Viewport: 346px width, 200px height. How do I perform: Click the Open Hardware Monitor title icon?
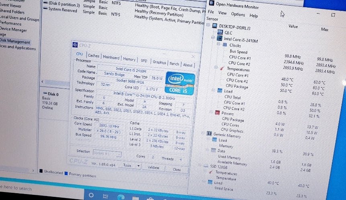point(212,3)
